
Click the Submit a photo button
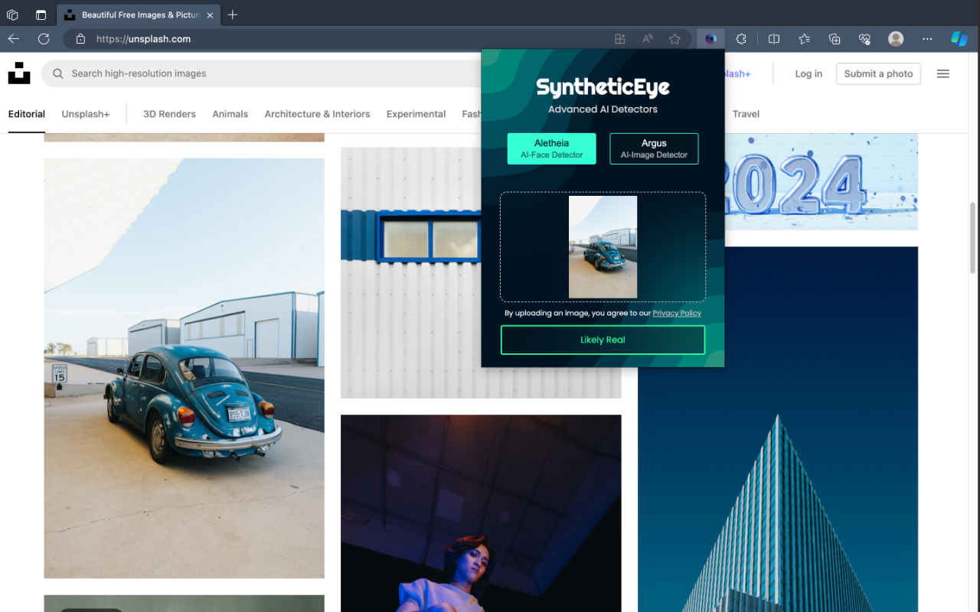878,73
